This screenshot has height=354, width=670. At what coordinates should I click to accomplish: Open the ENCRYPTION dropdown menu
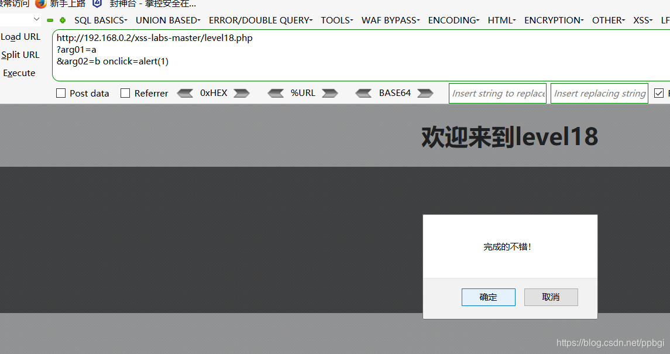click(554, 20)
